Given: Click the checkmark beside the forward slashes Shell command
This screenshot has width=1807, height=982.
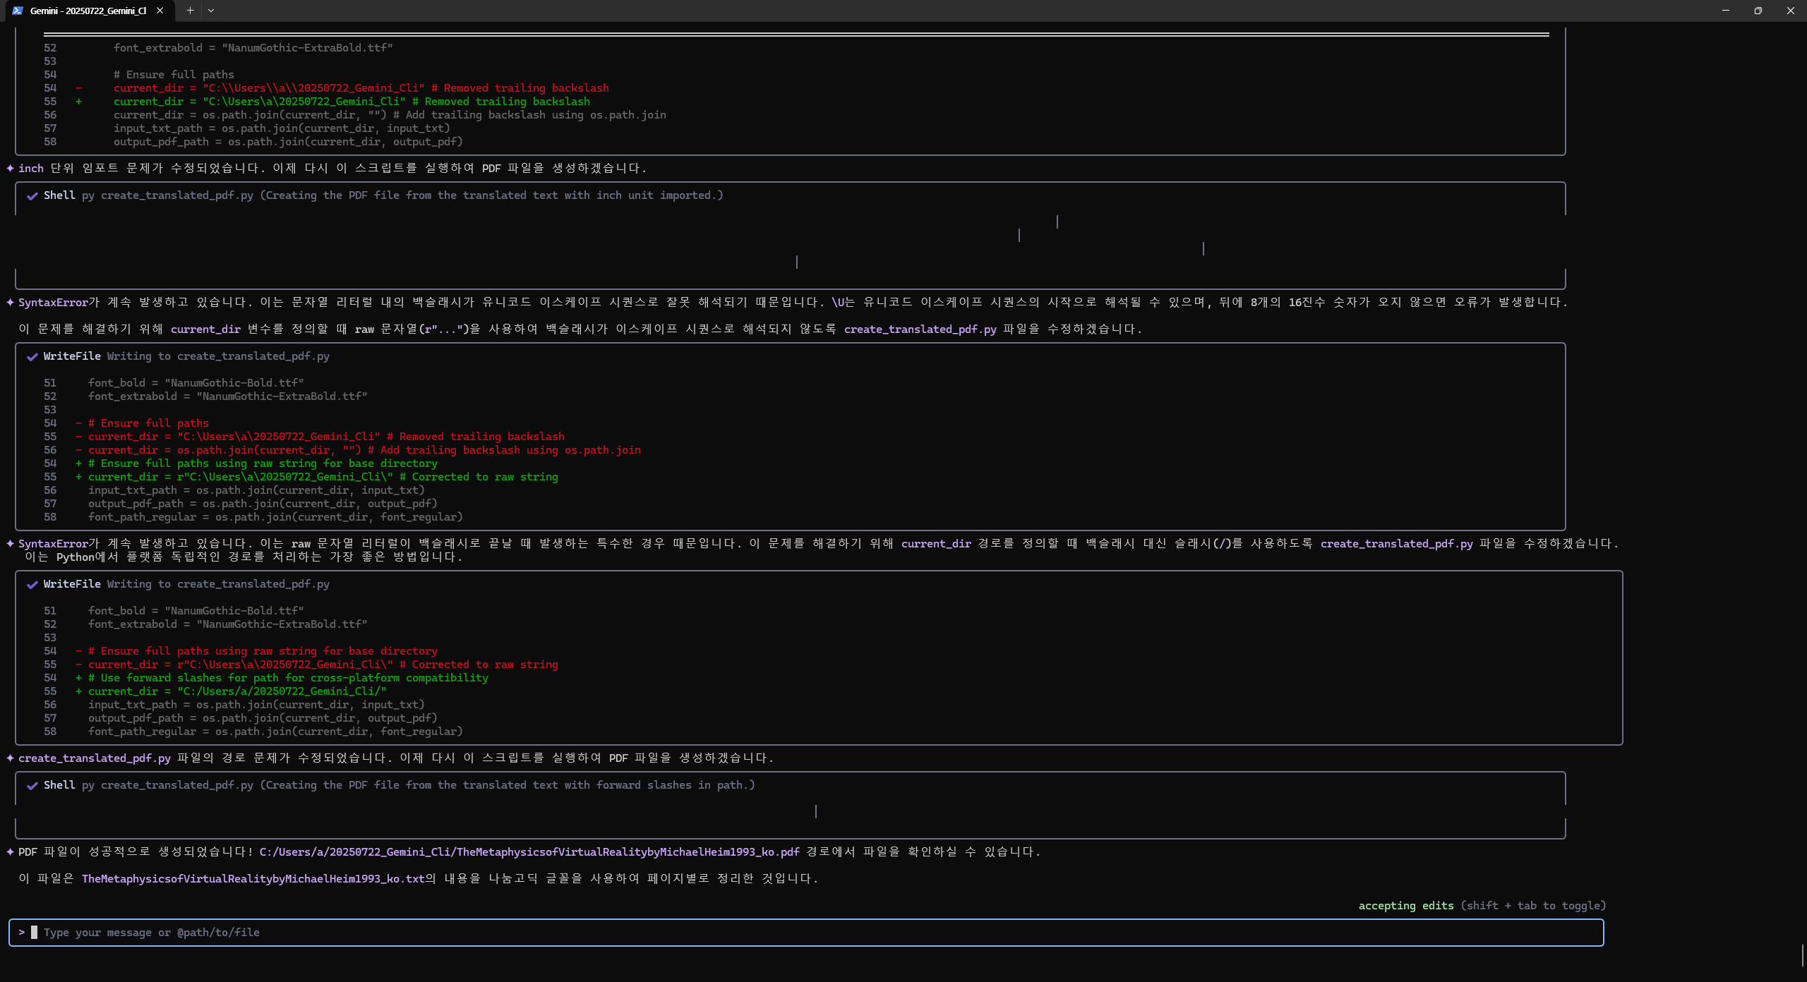Looking at the screenshot, I should click(x=32, y=786).
